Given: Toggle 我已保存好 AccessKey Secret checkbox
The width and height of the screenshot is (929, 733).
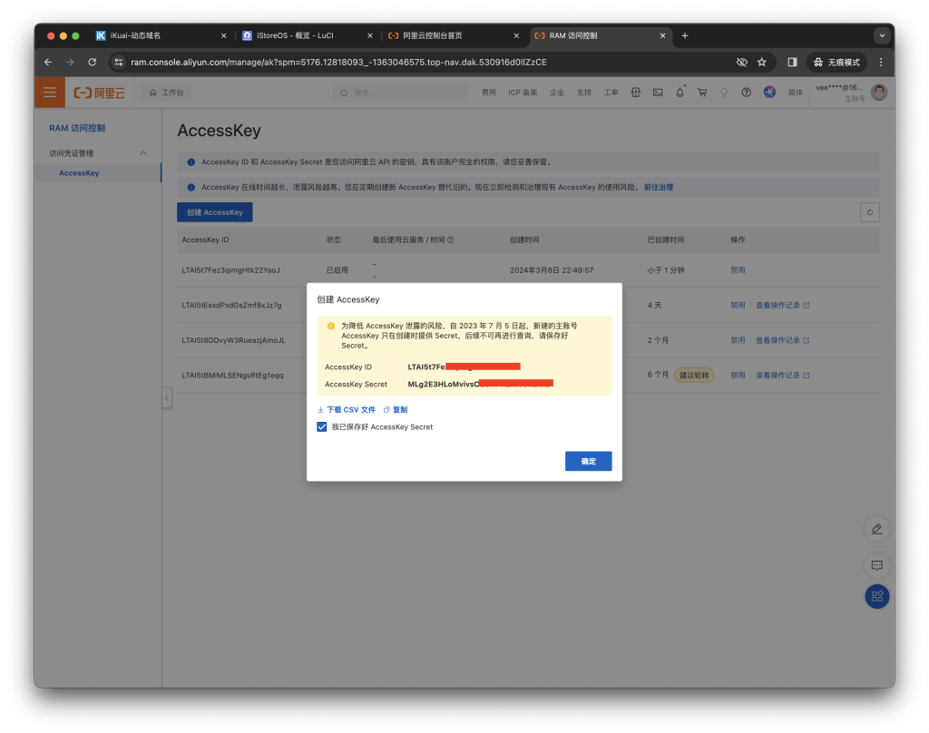Looking at the screenshot, I should (322, 426).
